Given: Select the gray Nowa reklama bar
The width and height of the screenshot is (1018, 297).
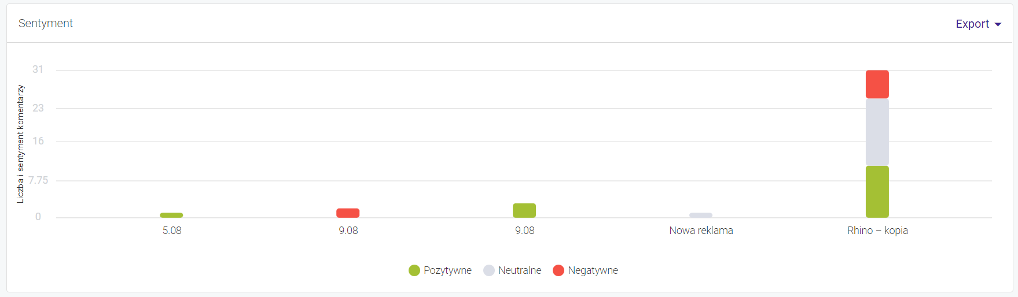Looking at the screenshot, I should (x=701, y=215).
